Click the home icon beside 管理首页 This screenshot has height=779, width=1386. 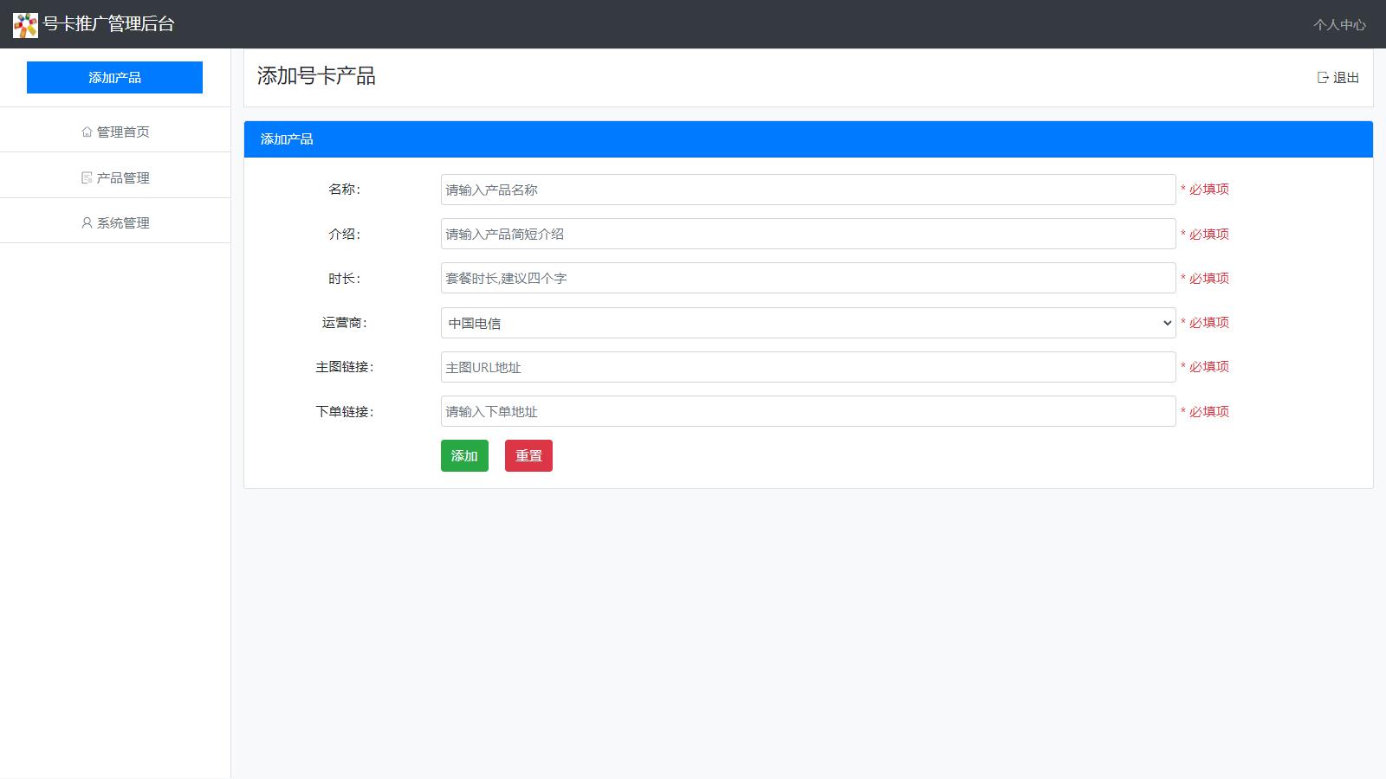(x=87, y=132)
